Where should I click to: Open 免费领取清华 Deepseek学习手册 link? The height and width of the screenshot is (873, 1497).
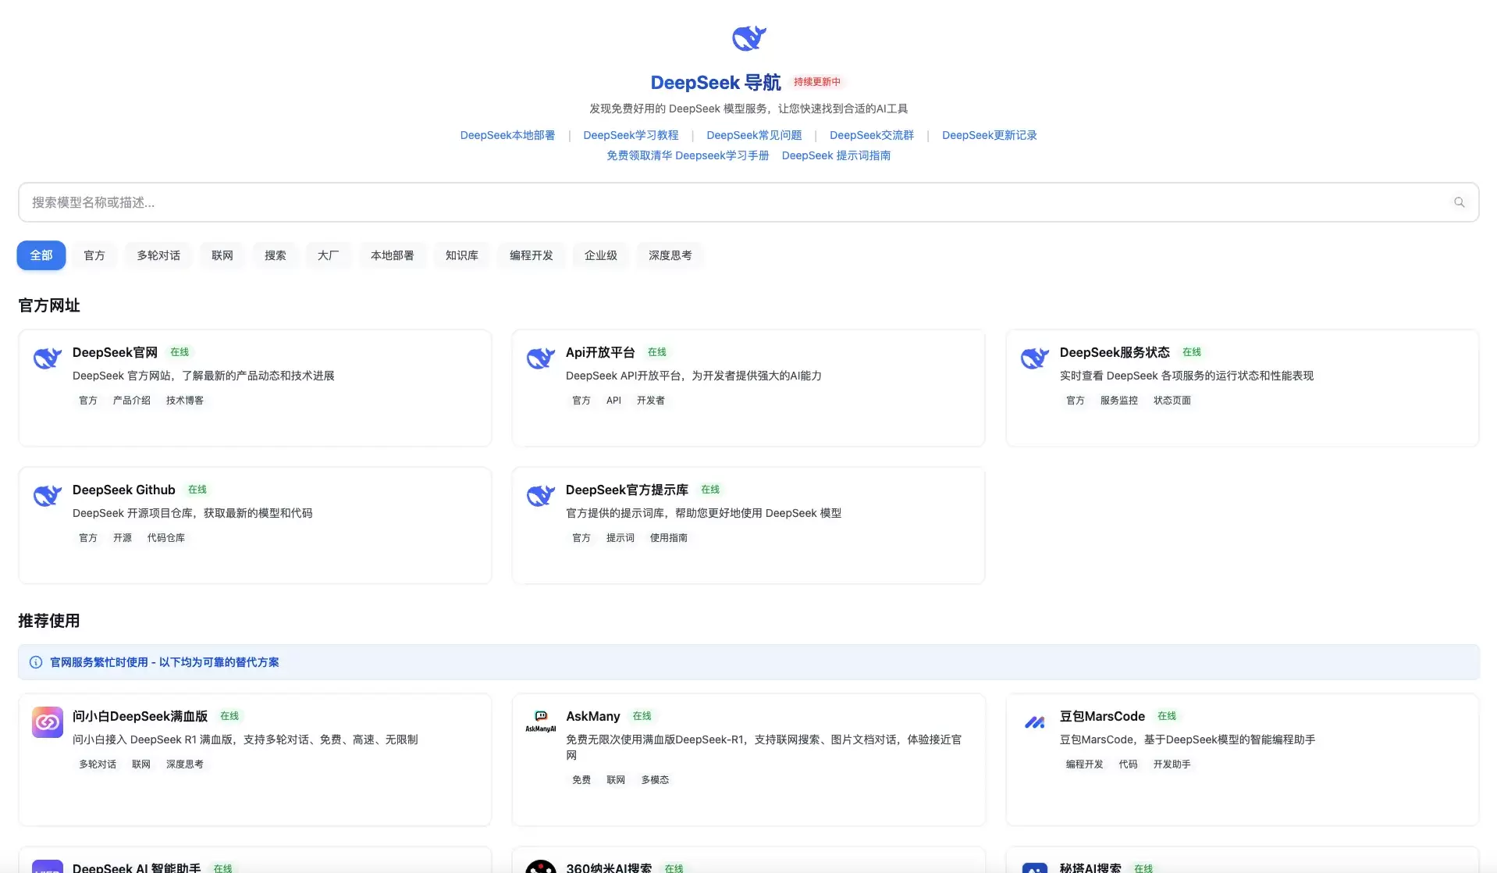(688, 155)
